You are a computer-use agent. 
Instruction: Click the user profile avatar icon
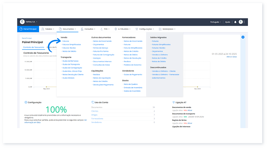pyautogui.click(x=241, y=22)
